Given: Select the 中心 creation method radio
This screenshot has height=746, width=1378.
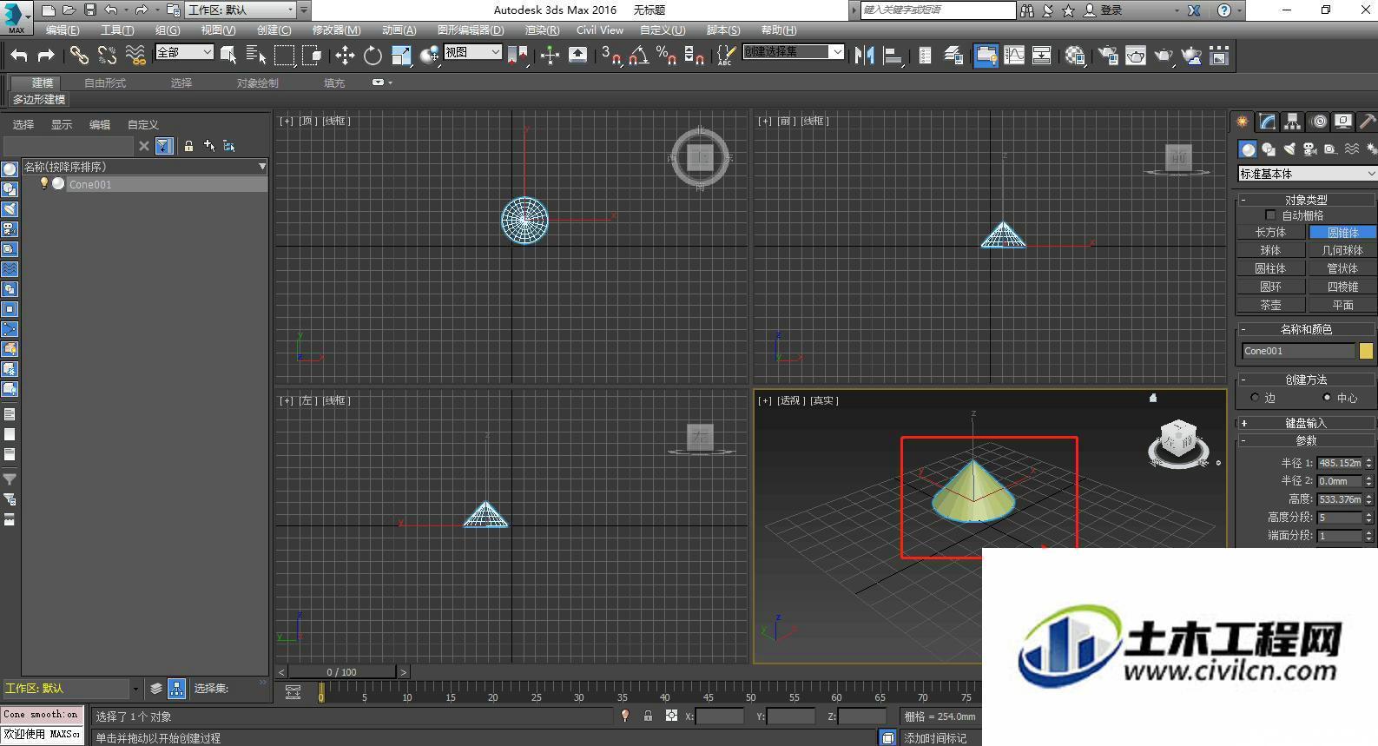Looking at the screenshot, I should 1326,398.
